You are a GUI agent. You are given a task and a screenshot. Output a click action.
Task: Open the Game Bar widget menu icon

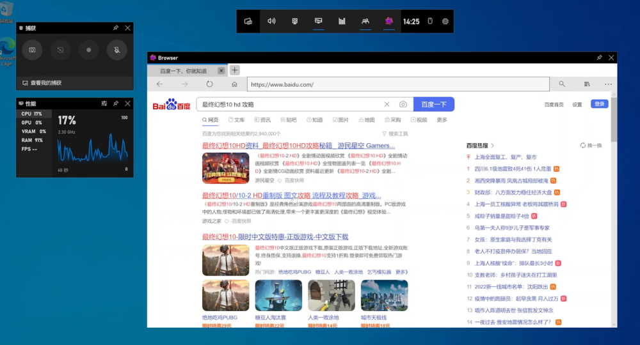(x=248, y=21)
